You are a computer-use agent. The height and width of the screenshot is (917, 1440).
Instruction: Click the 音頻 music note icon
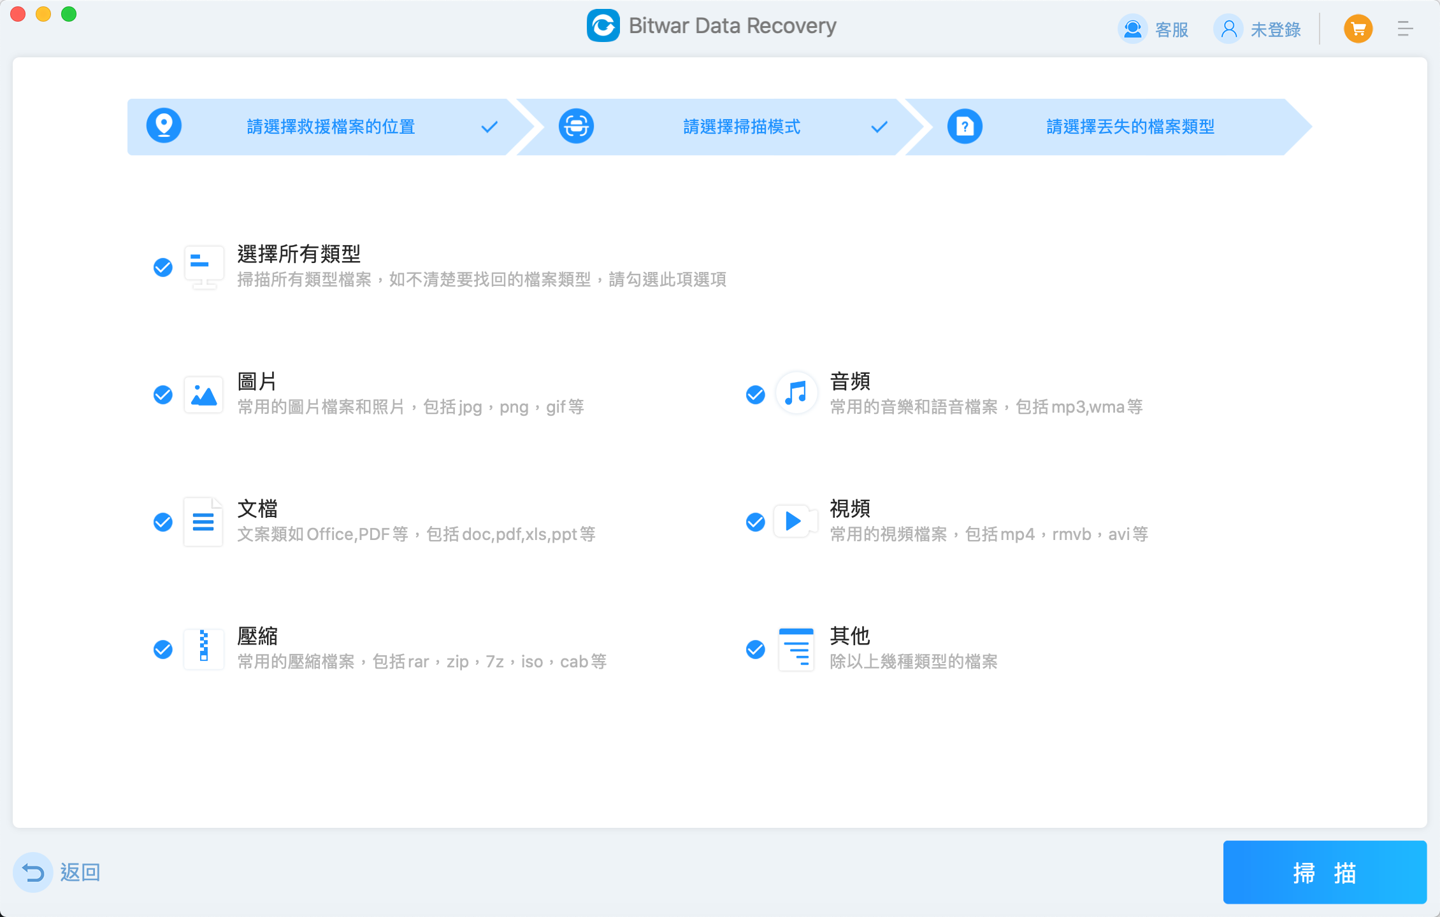point(796,394)
